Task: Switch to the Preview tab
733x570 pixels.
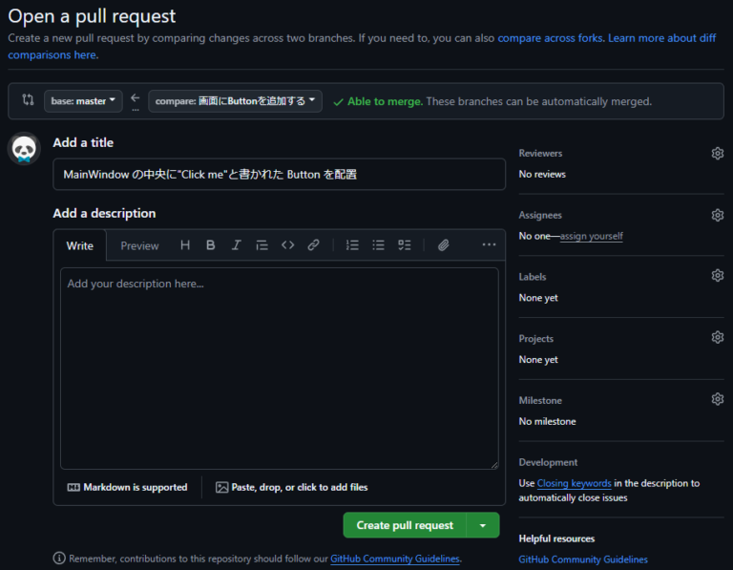Action: (x=139, y=245)
